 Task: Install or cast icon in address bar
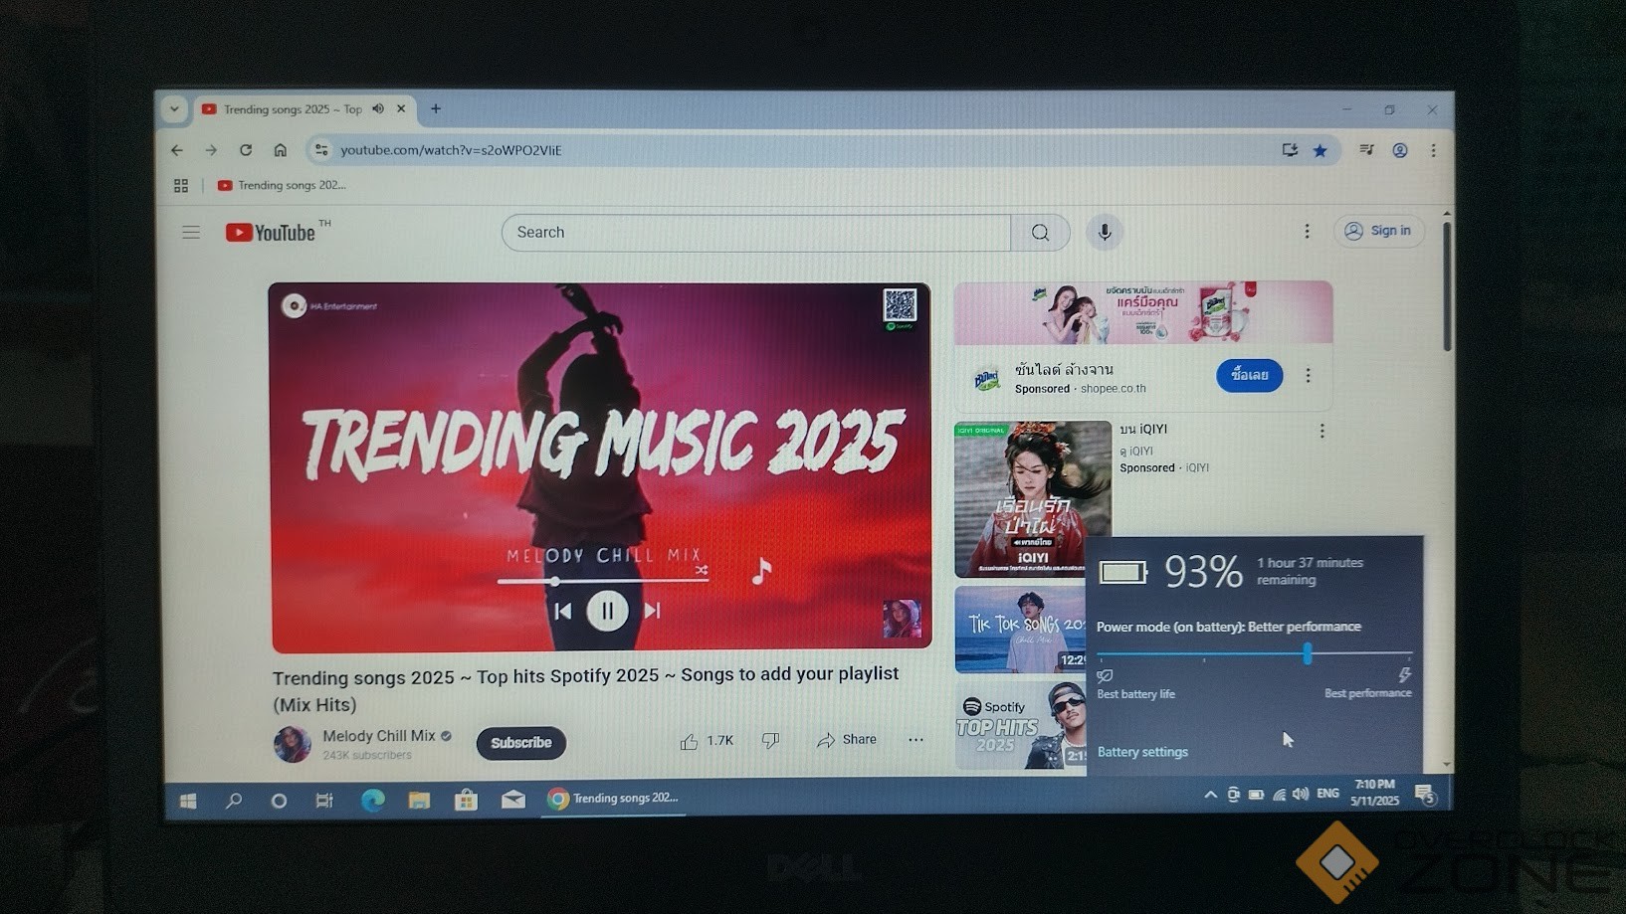coord(1290,150)
